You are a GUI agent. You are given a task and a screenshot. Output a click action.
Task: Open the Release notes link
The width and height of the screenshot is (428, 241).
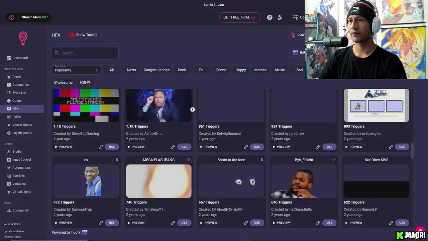pos(12,237)
